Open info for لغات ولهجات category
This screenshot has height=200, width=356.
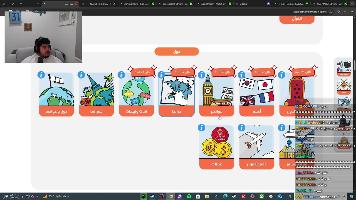(121, 75)
